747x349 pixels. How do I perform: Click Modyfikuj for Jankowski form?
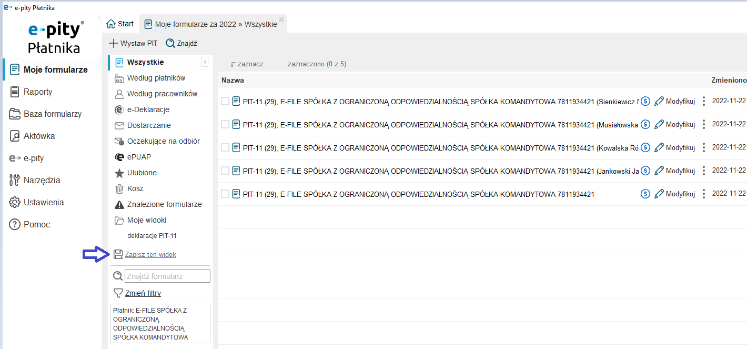pos(675,171)
